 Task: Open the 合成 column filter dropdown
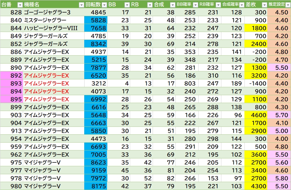pos(172,5)
